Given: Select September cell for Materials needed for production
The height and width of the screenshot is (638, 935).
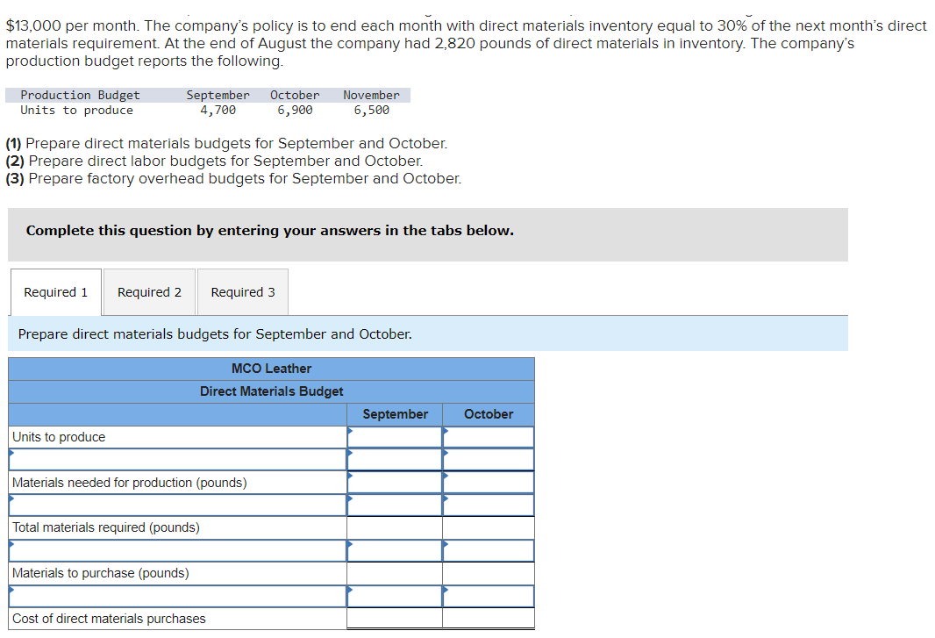Looking at the screenshot, I should pos(395,483).
